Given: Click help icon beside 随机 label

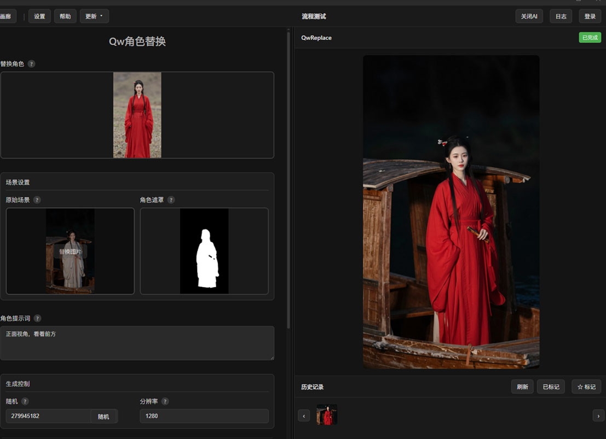Looking at the screenshot, I should (25, 401).
